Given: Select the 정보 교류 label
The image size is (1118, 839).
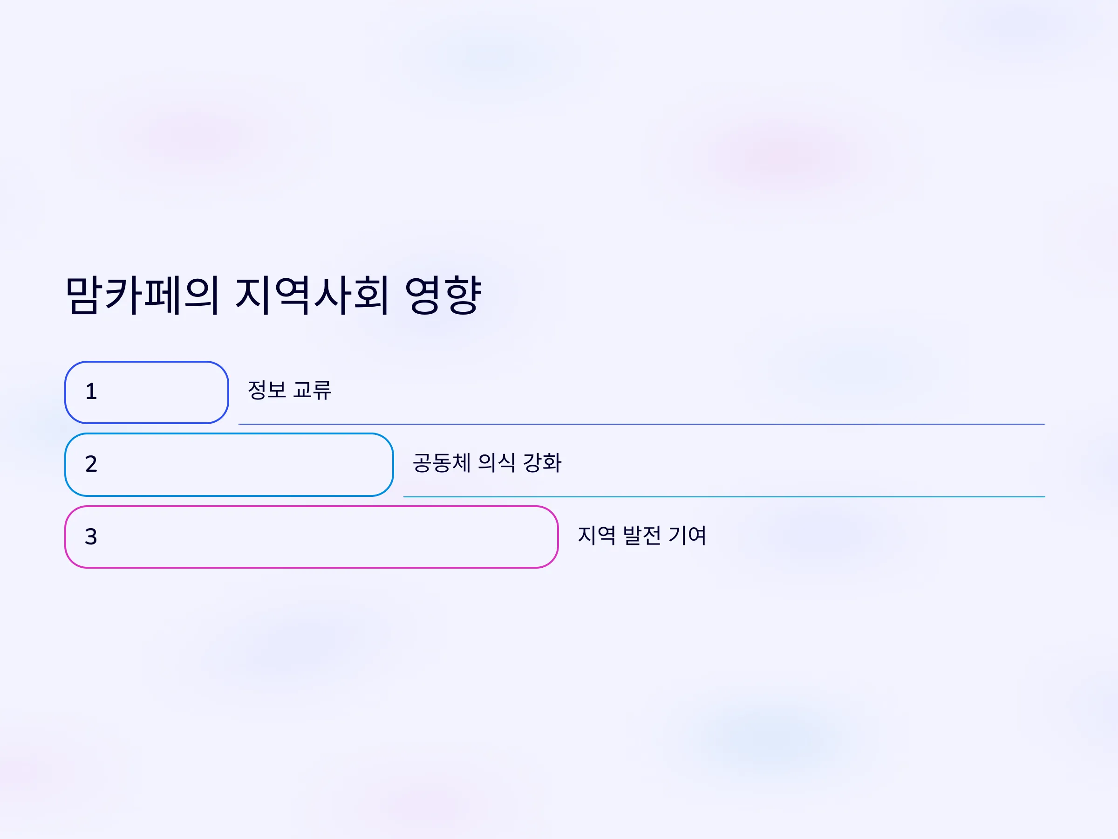Looking at the screenshot, I should pyautogui.click(x=290, y=390).
